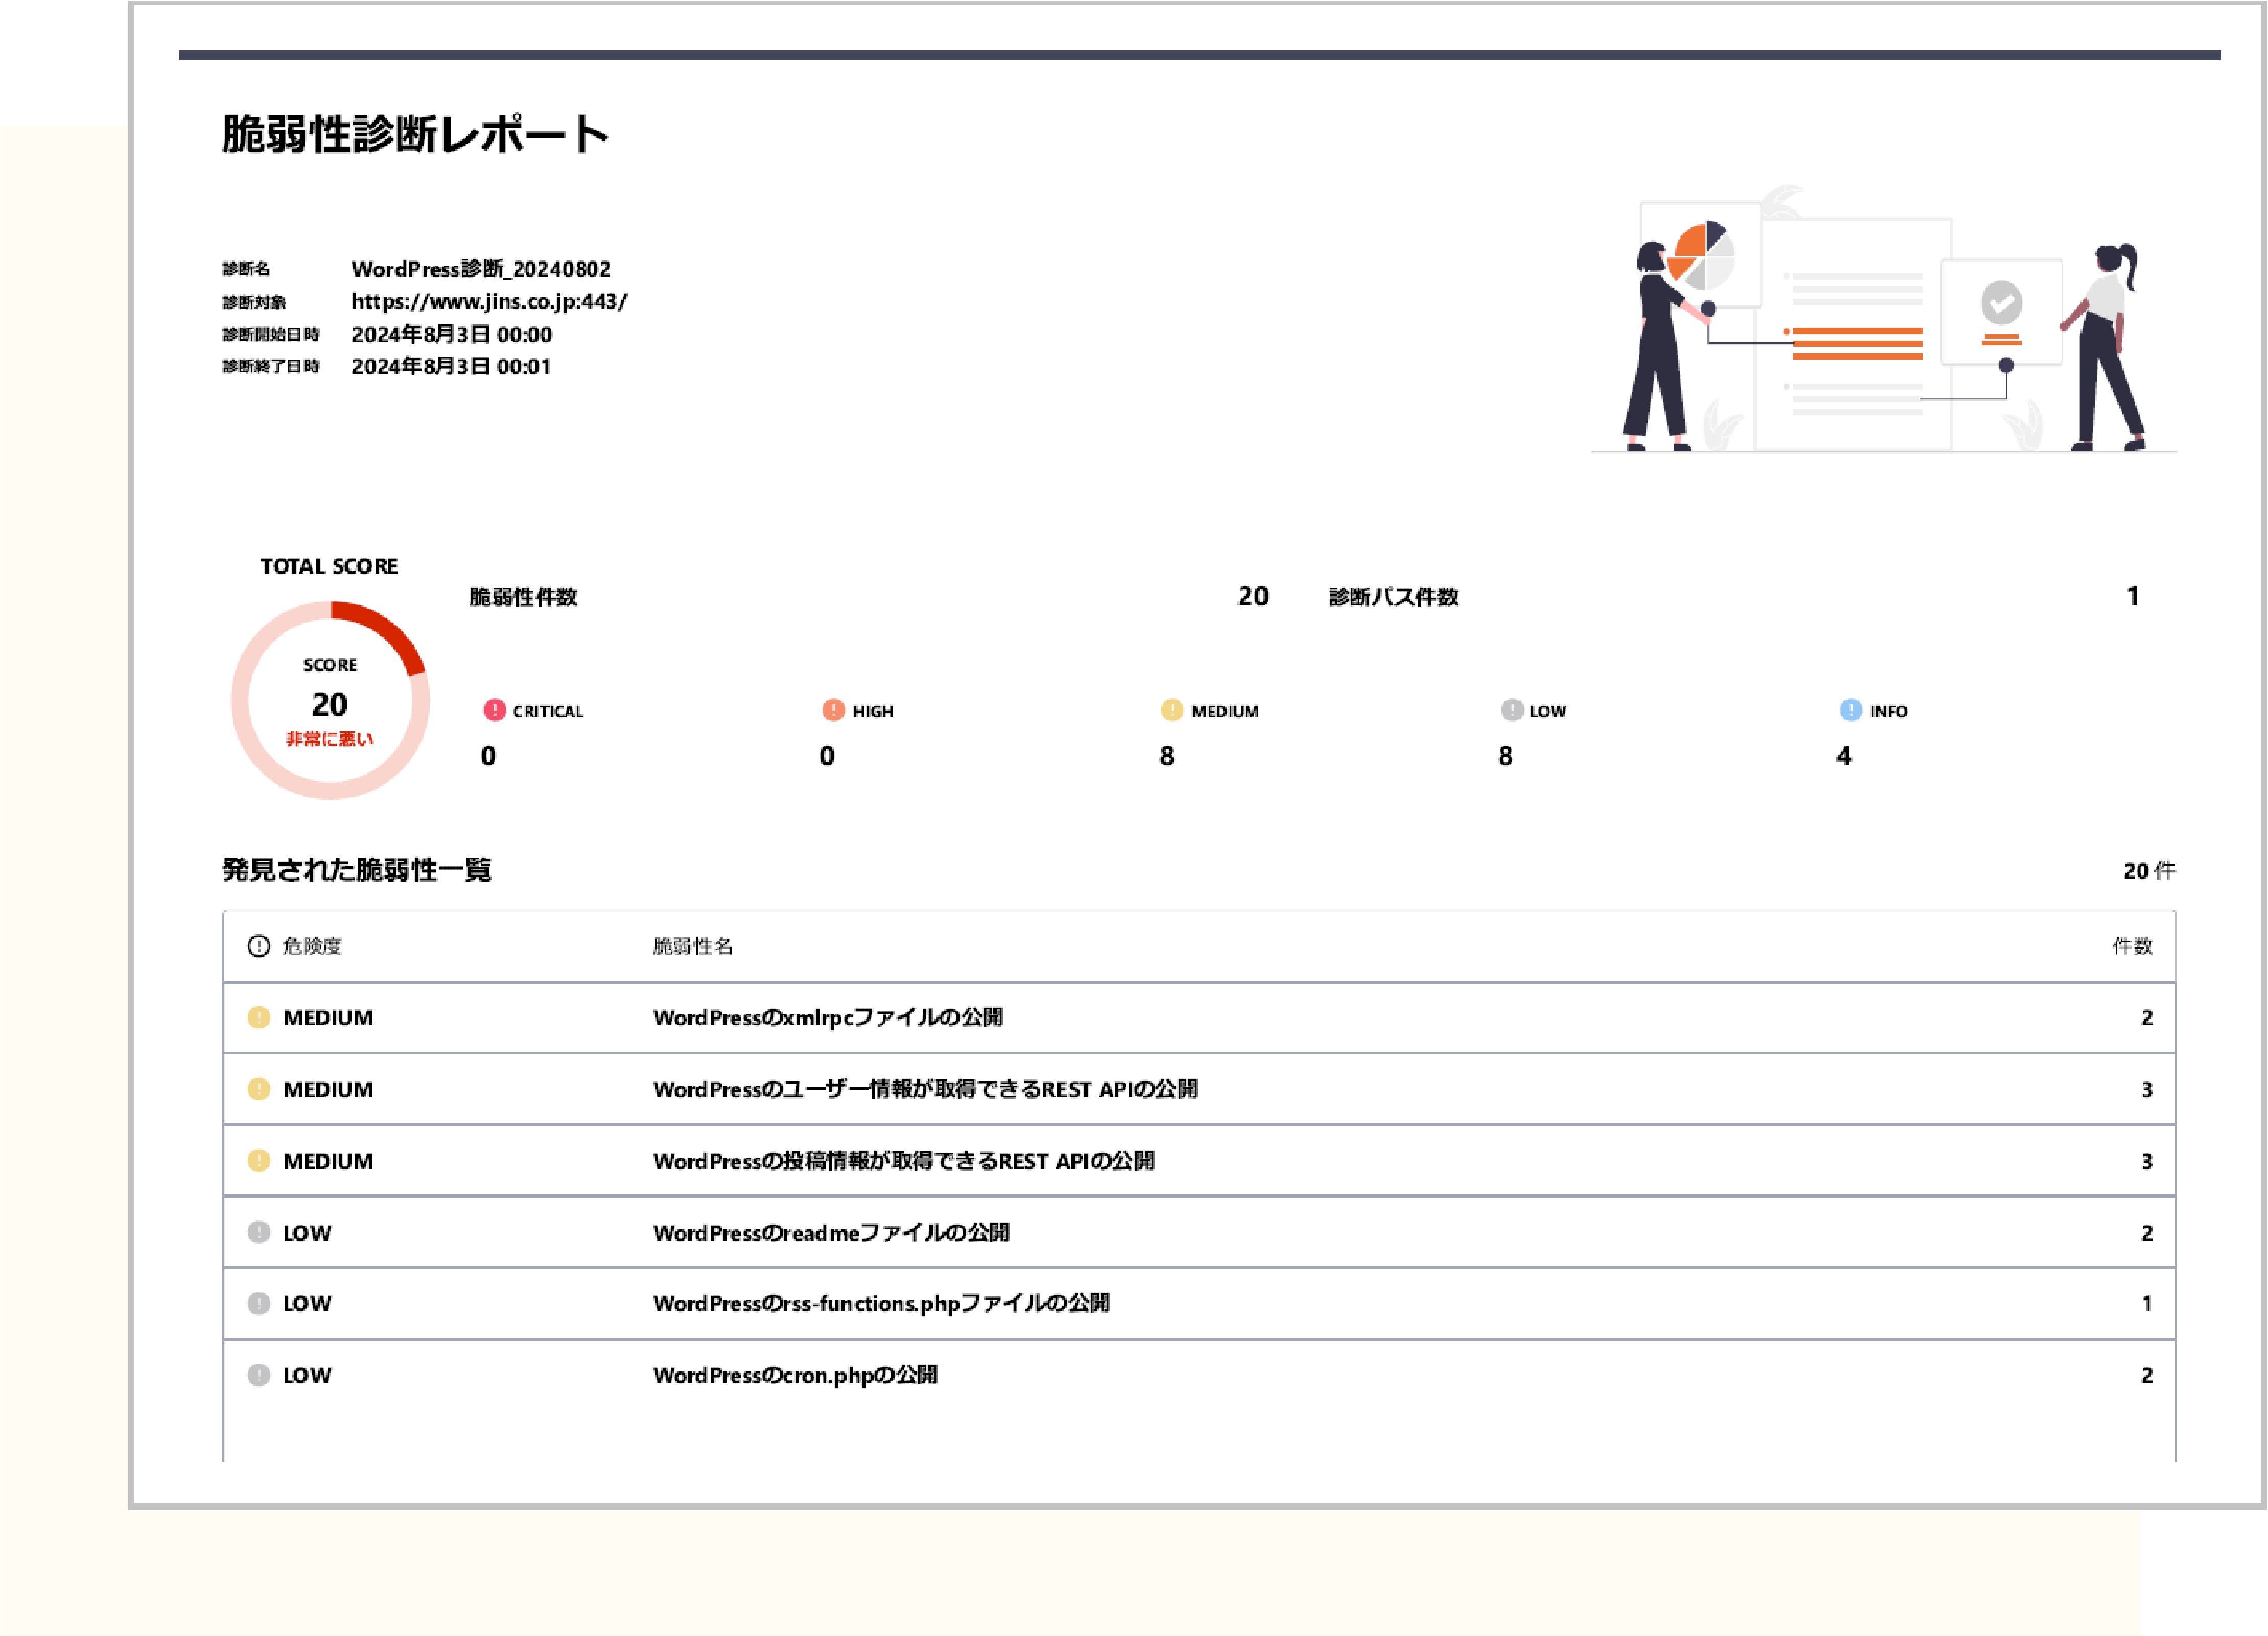This screenshot has height=1636, width=2268.
Task: Click the MEDIUM summary label text
Action: coord(1225,711)
